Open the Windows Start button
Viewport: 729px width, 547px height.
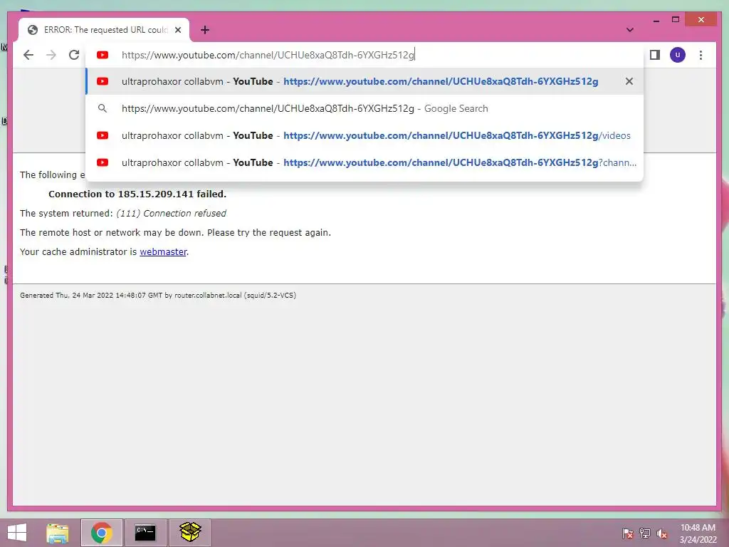point(17,533)
